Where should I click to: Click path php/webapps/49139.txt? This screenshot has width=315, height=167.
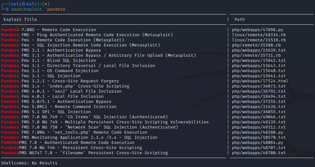259,122
